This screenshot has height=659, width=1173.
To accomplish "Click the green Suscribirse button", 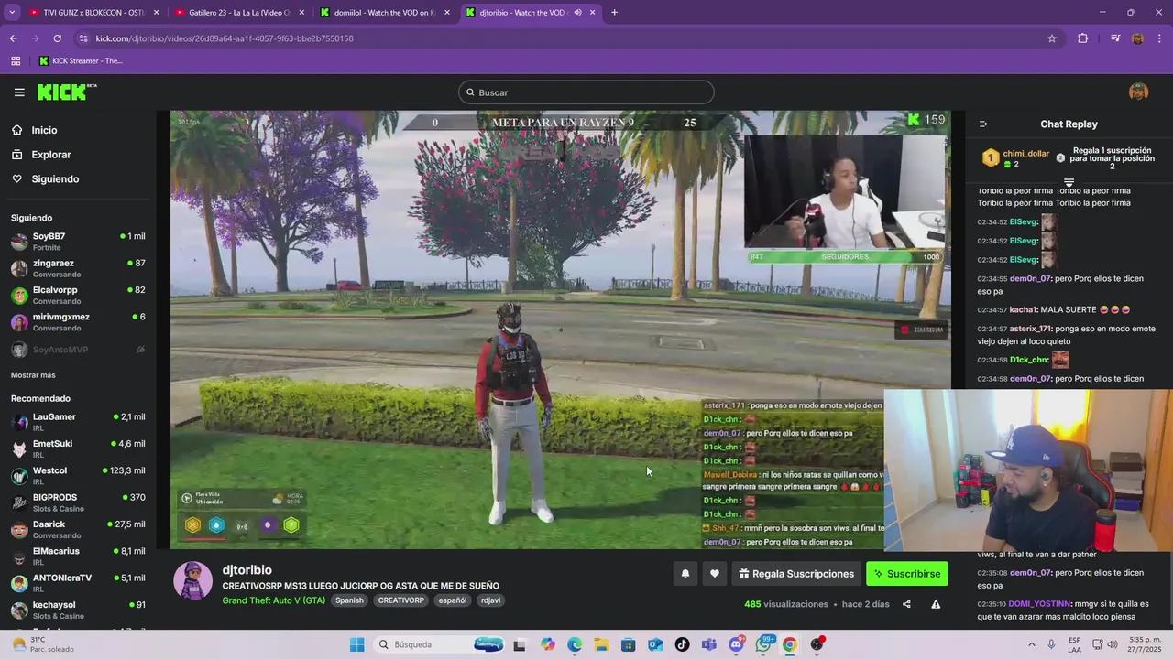I will tap(907, 574).
